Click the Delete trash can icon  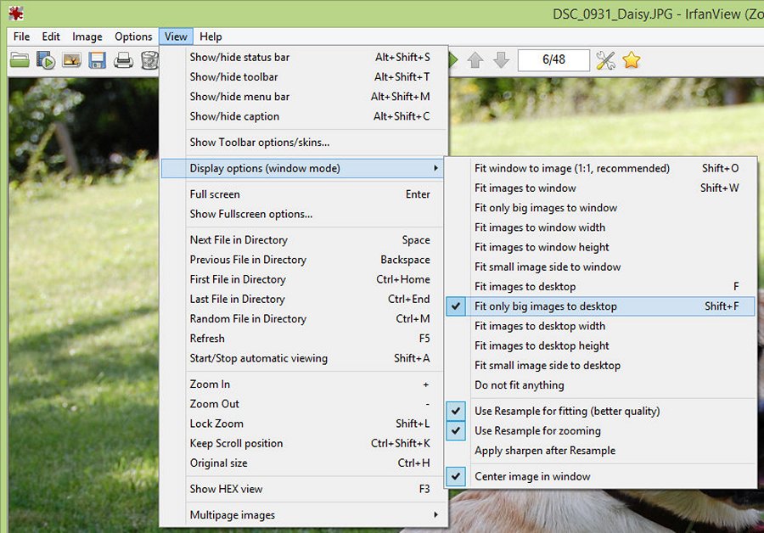tap(149, 60)
